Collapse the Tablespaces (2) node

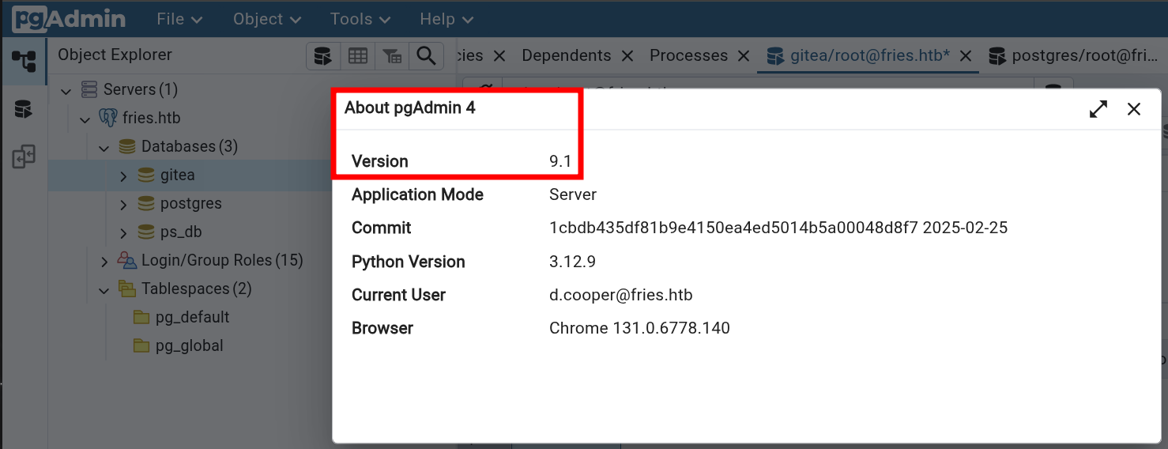[104, 289]
